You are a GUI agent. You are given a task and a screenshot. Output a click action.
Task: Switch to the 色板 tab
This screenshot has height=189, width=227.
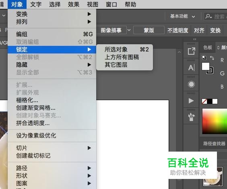click(208, 47)
